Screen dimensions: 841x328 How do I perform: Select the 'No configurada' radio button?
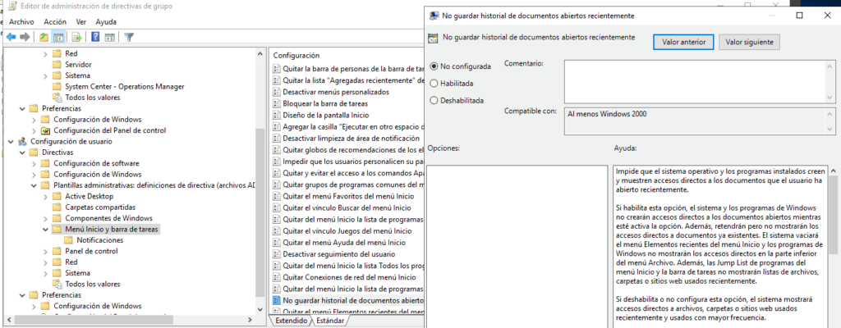click(x=434, y=66)
